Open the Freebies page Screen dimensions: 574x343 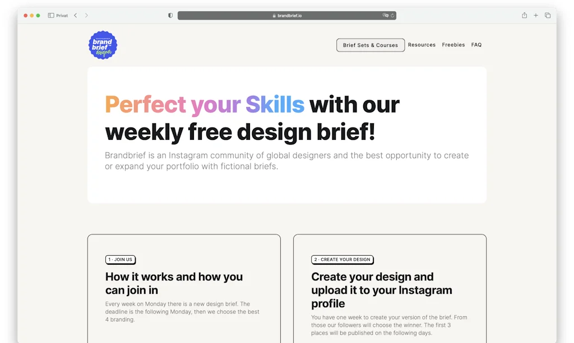pos(453,45)
